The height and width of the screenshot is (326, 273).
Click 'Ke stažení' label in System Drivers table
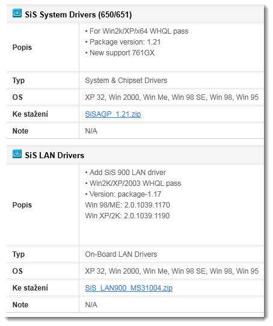[x=30, y=114]
